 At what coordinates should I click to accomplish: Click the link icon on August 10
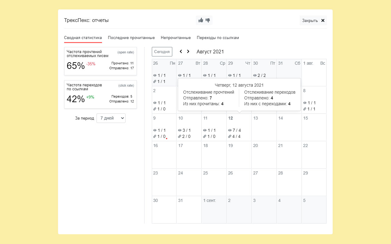[180, 136]
